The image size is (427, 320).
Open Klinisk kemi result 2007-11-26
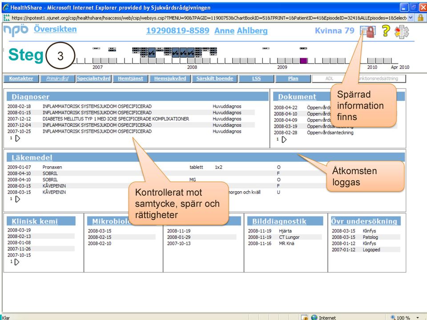[x=19, y=249]
